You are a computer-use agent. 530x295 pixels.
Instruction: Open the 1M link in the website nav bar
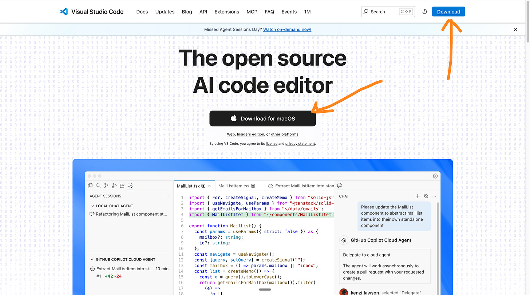tap(307, 12)
